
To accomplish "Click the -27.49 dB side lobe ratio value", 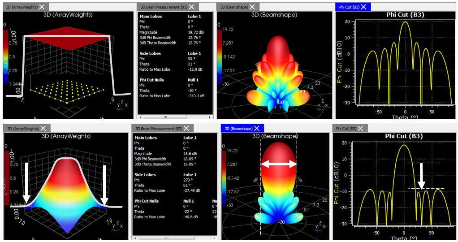I will [x=191, y=190].
